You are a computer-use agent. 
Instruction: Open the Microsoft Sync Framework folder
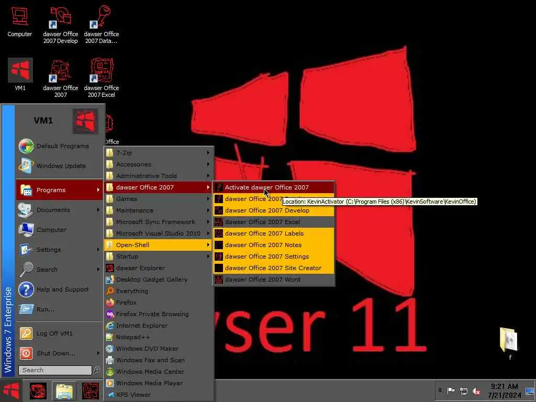point(159,222)
